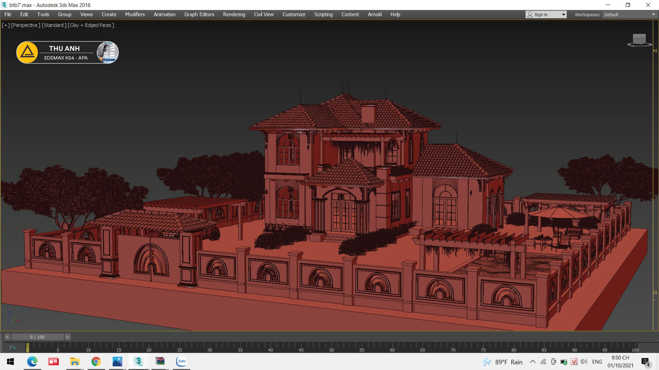Click the Perspective viewport label
Screen dimensions: 659x370
tap(25, 25)
